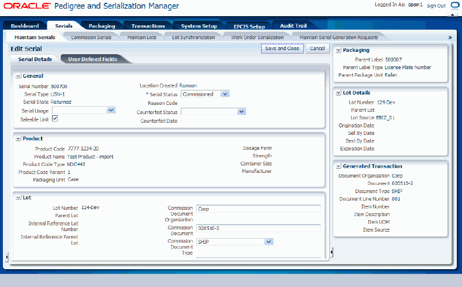Screen dimensions: 462x287
Task: Select product code 7777-1234-20
Action: [x=83, y=149]
